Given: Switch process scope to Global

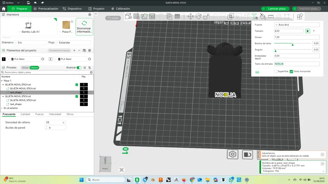Looking at the screenshot, I should tap(25, 68).
